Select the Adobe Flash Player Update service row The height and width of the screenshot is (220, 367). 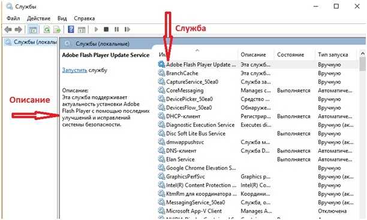(x=257, y=65)
